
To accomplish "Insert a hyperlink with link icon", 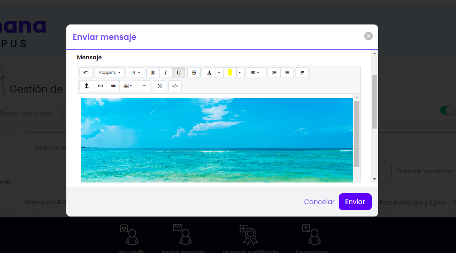I will [x=100, y=86].
